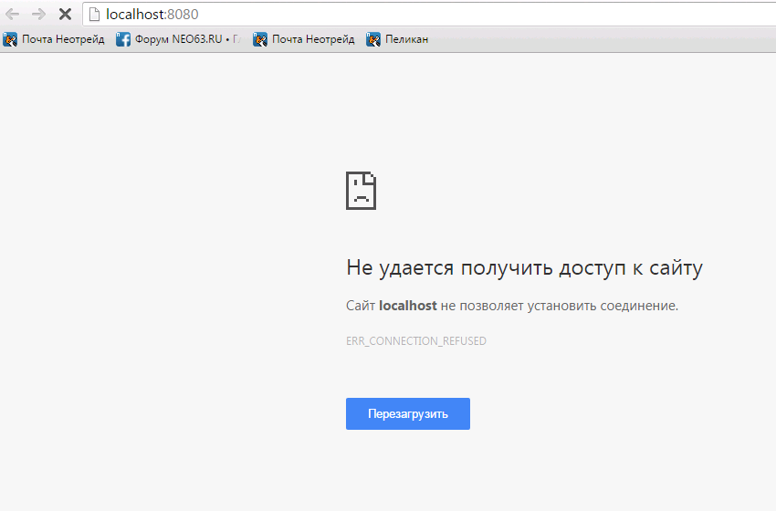
Task: Click the favicon of the first Почта Неотрейд bookmark
Action: click(x=10, y=39)
